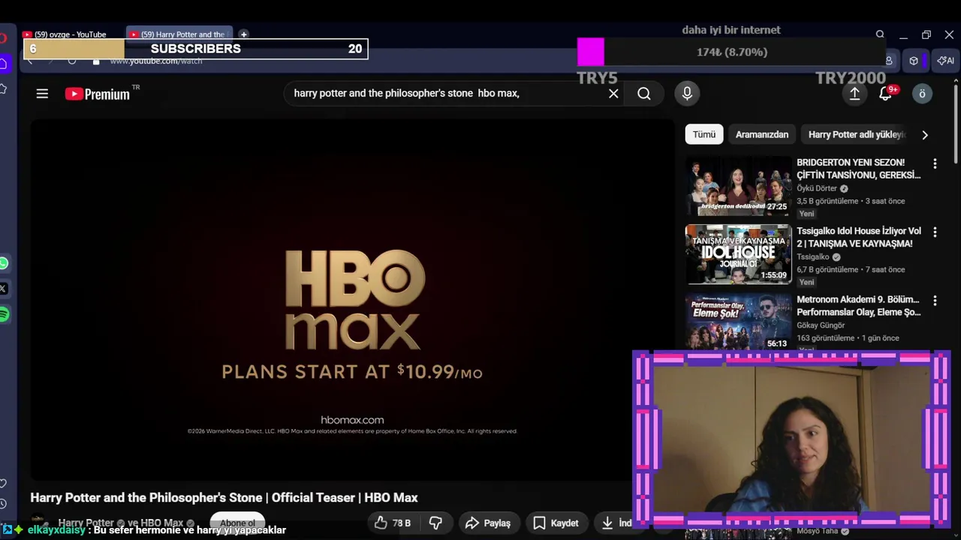
Task: Open the browser tab search magnifier
Action: tap(880, 34)
